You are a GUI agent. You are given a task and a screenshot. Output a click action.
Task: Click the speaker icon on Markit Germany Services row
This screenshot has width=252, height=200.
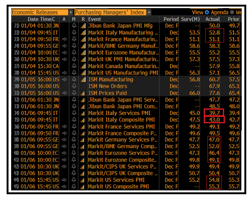coord(64,140)
